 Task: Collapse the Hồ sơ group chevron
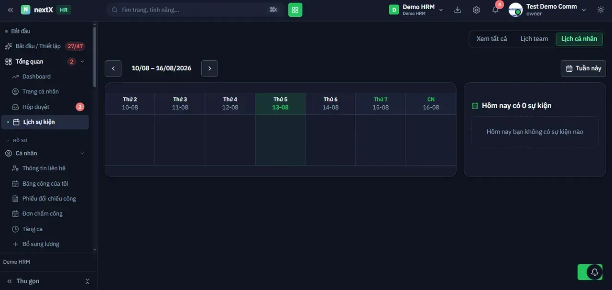click(8, 140)
